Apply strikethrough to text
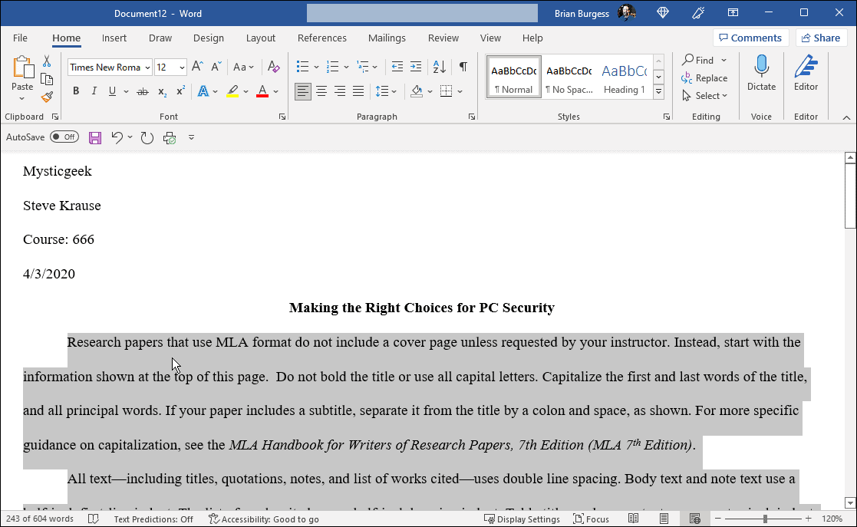This screenshot has height=527, width=857. [x=141, y=91]
